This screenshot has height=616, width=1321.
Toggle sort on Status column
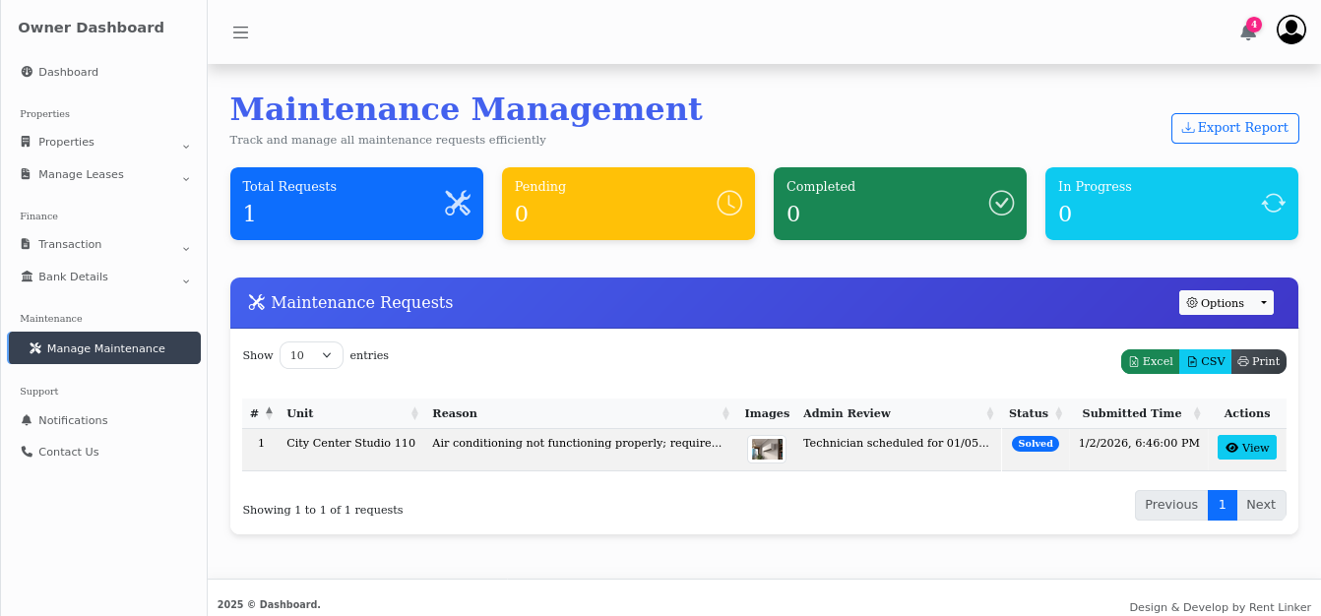coord(1061,413)
